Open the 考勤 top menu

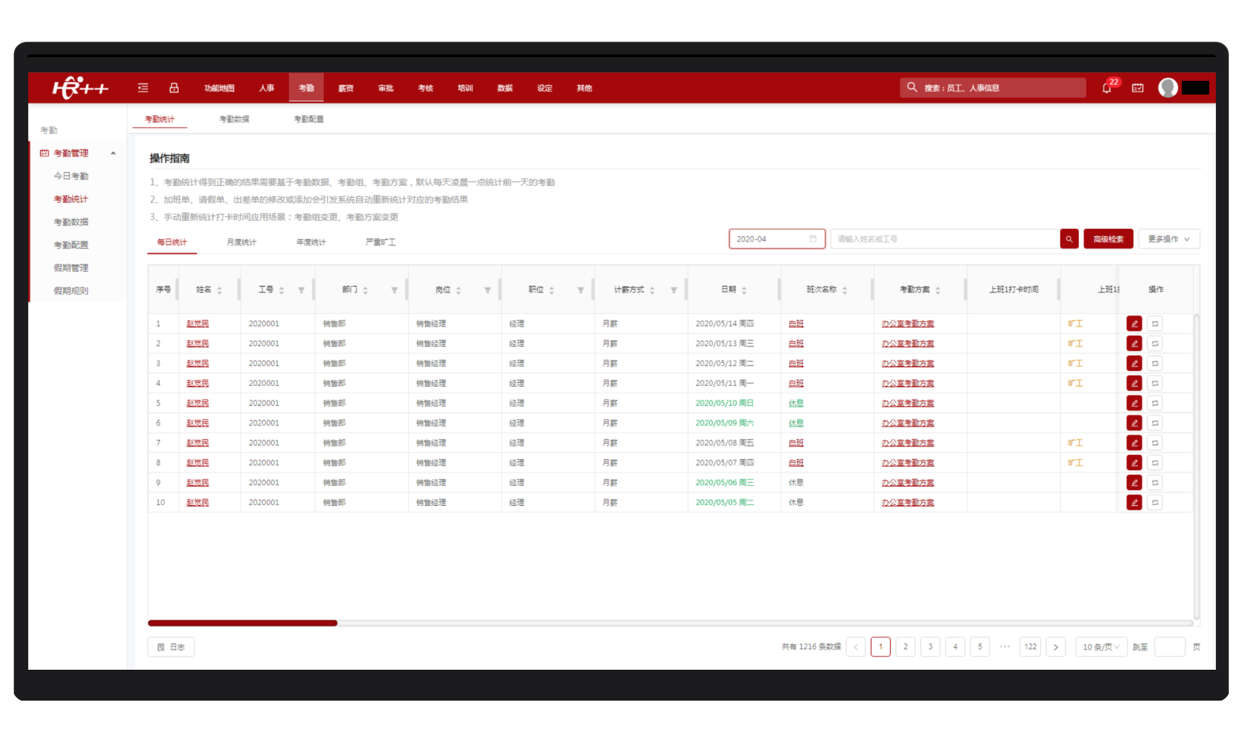[306, 88]
